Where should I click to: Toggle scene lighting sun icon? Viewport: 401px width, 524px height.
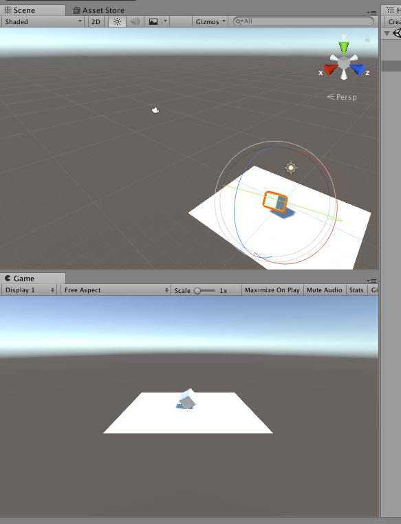pyautogui.click(x=117, y=22)
